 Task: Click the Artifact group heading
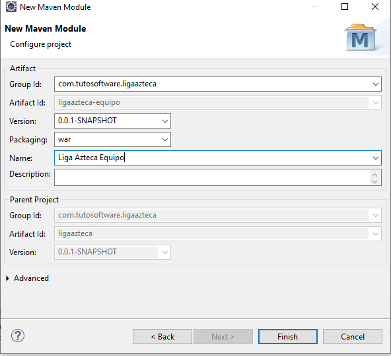[x=22, y=69]
